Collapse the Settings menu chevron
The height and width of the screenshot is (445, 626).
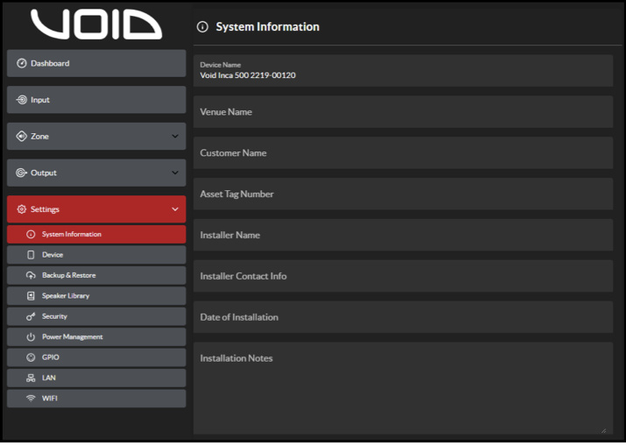(x=175, y=209)
